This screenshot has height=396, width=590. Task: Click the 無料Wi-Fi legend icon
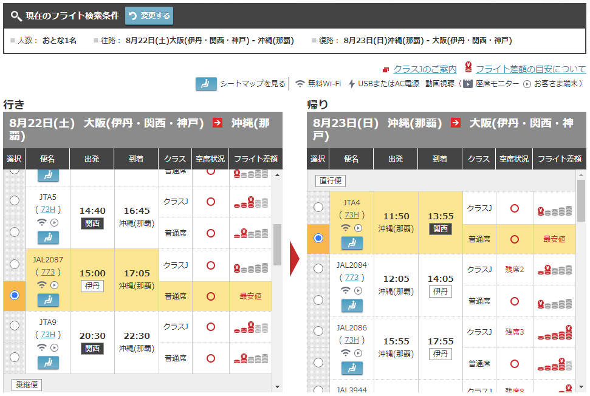300,83
